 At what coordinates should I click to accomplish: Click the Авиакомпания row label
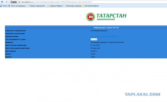(12, 36)
